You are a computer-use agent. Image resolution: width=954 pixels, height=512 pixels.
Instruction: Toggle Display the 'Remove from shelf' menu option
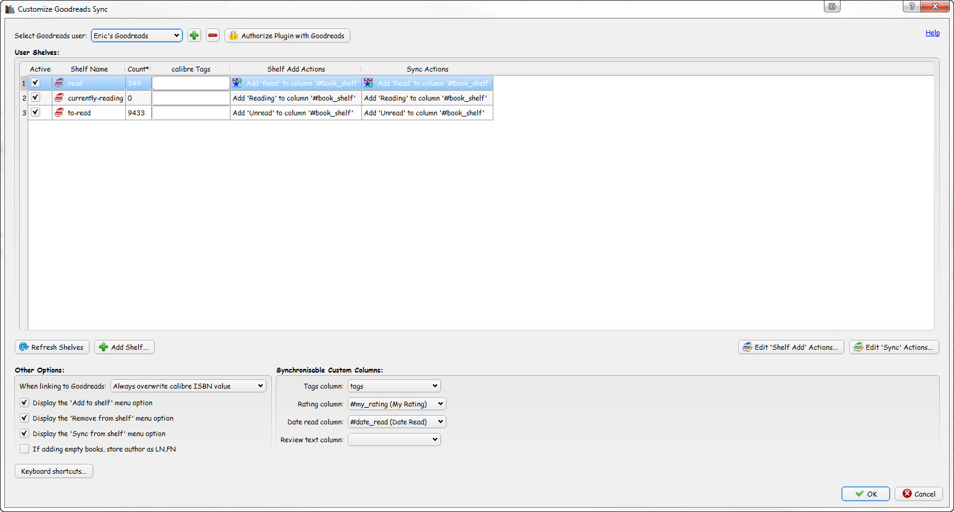click(25, 418)
